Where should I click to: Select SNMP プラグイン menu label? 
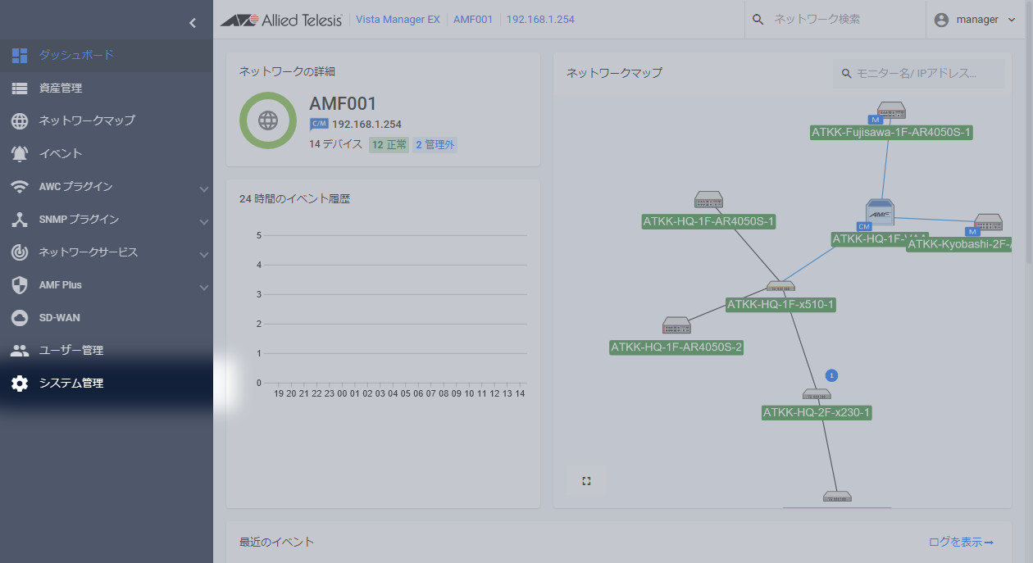tap(79, 220)
